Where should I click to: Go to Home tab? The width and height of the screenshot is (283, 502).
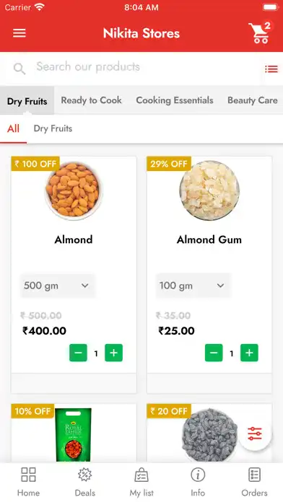pos(28,482)
